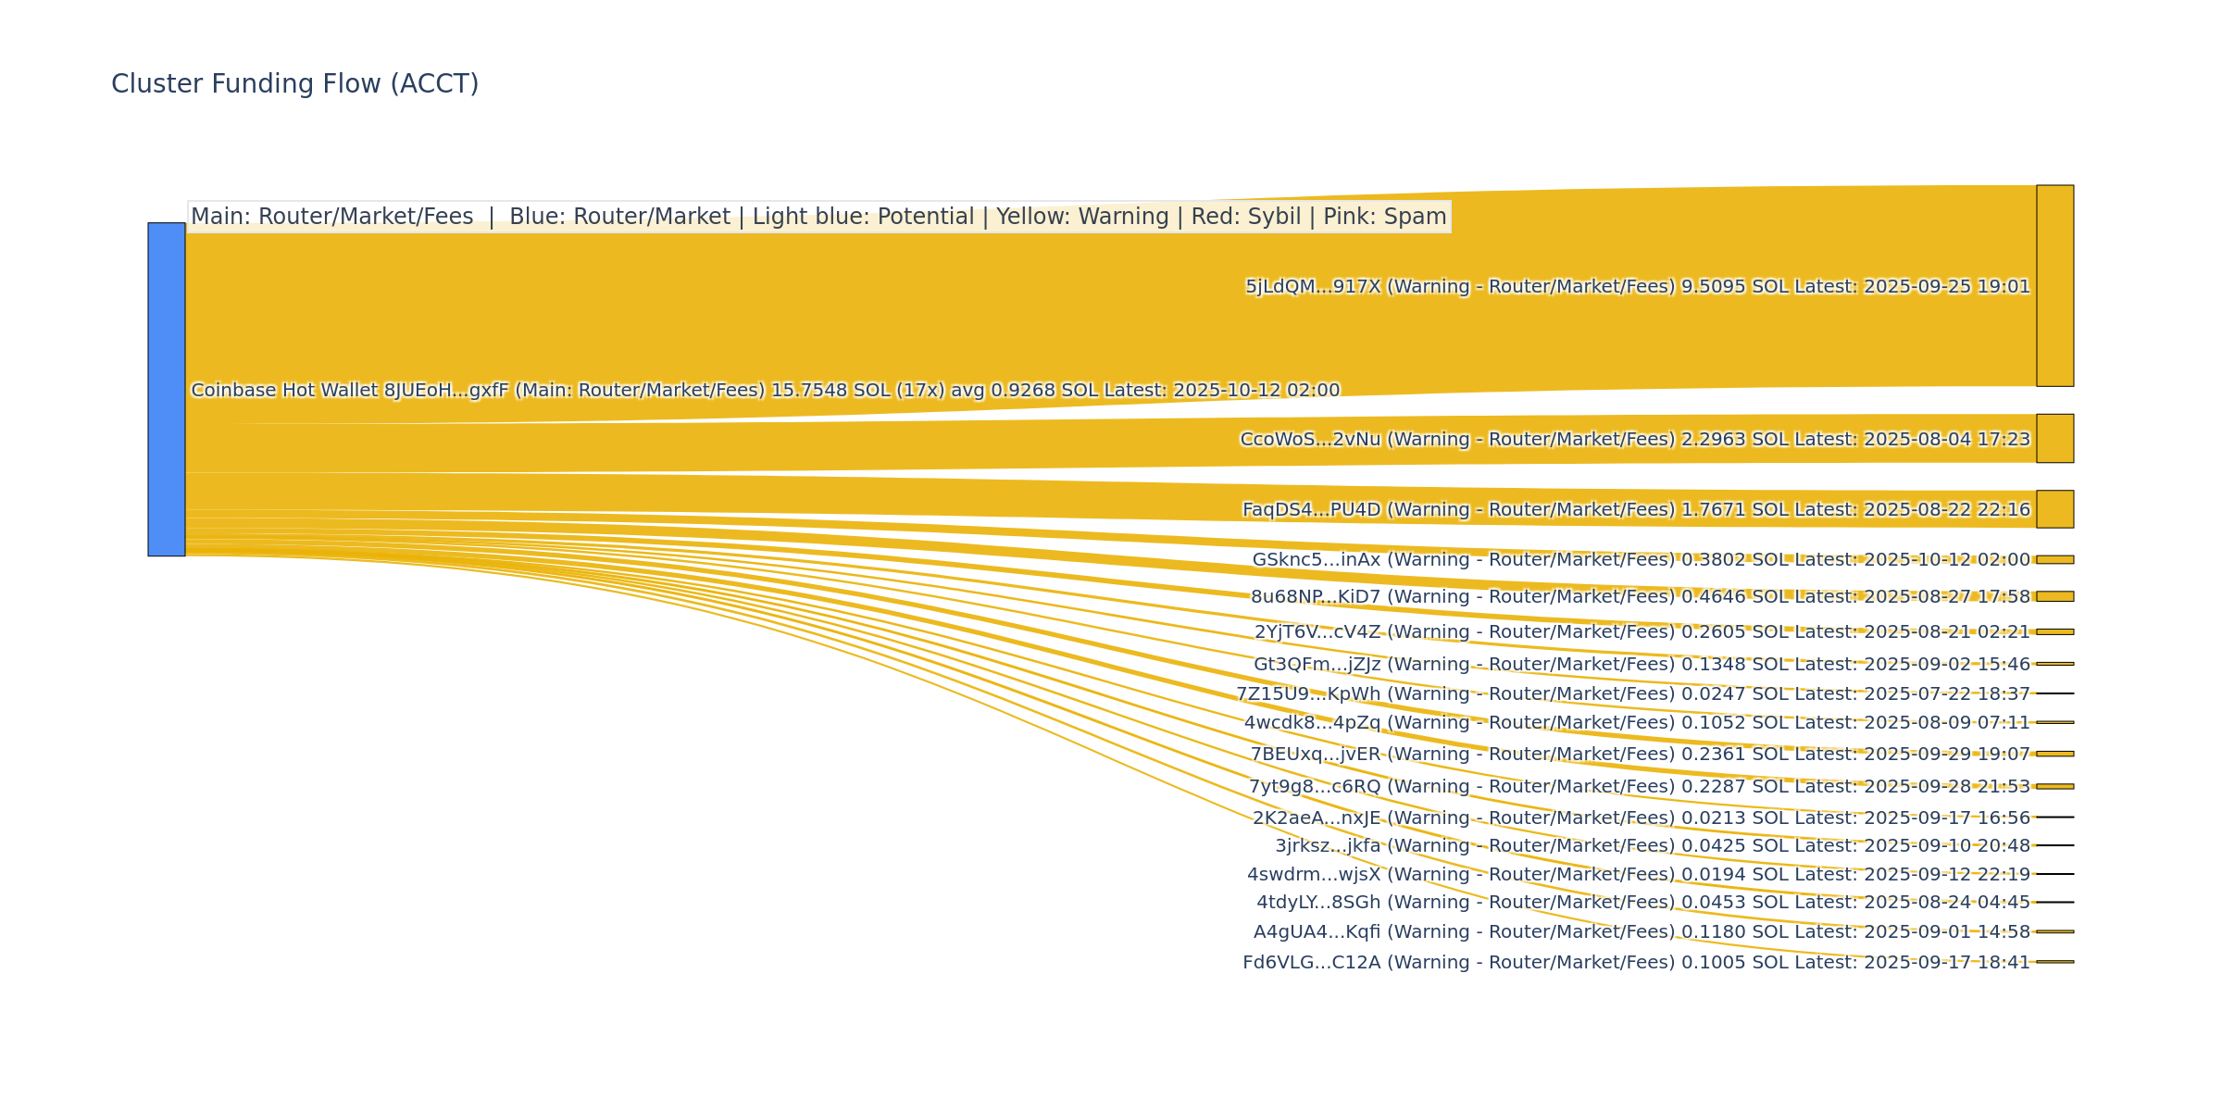Click the 2YjT6V...cV4Z node bar
This screenshot has width=2222, height=1111.
click(2054, 631)
